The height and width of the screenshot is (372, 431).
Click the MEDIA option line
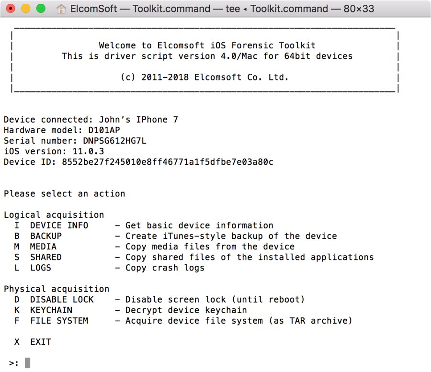pos(43,247)
